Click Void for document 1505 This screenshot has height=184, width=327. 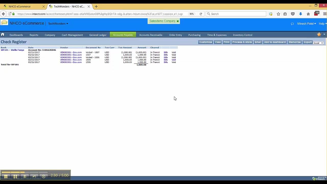pos(174,60)
